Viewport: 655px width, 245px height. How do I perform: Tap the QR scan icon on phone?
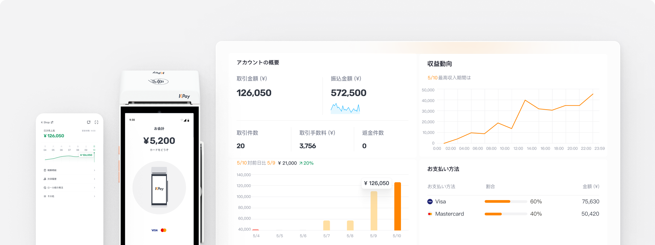[x=96, y=122]
